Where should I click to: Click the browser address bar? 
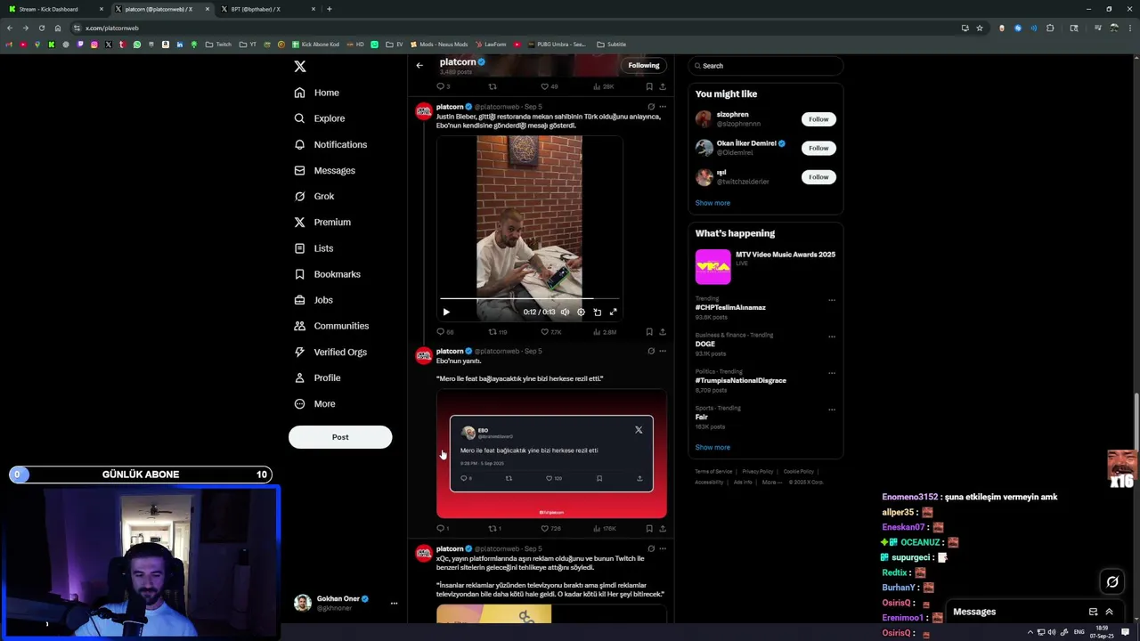pos(517,28)
